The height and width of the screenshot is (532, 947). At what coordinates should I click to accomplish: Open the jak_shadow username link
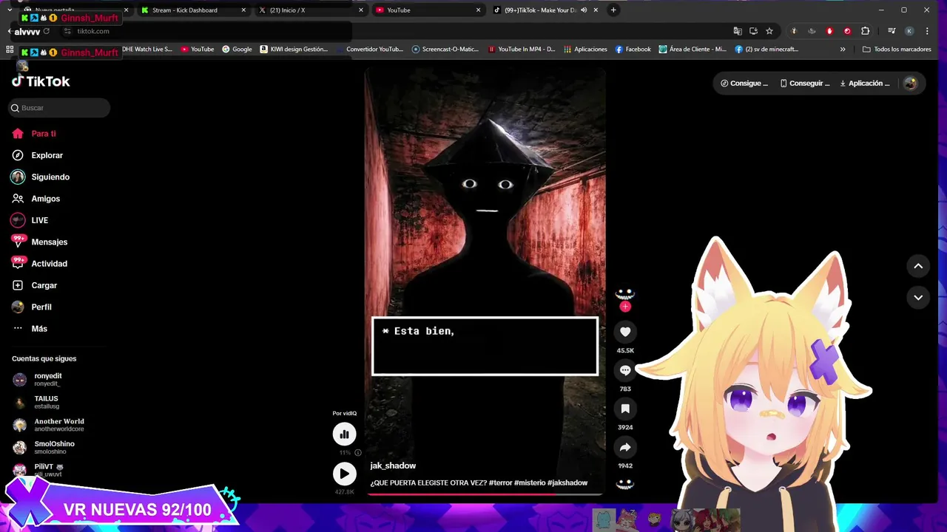393,465
